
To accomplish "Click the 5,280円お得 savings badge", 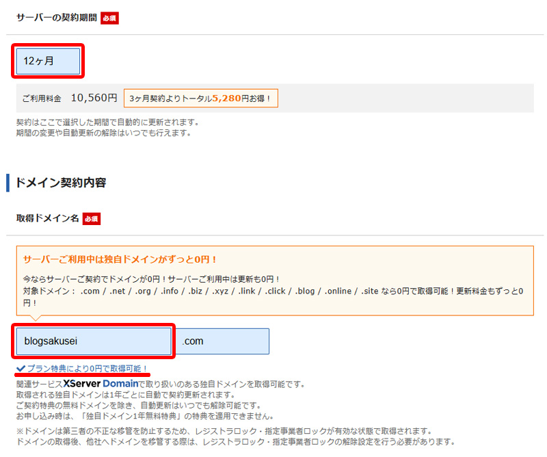I will pyautogui.click(x=201, y=99).
